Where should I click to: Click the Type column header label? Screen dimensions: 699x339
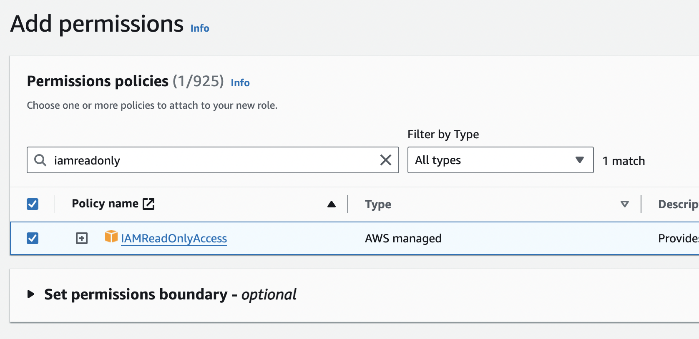coord(378,204)
